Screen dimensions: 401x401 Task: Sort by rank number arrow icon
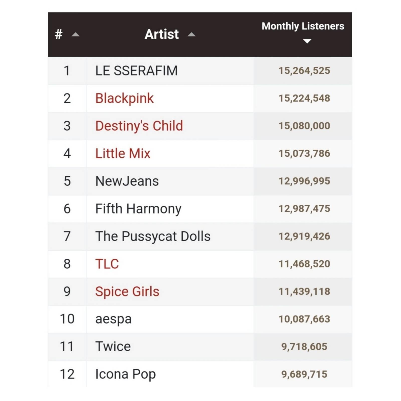(75, 35)
